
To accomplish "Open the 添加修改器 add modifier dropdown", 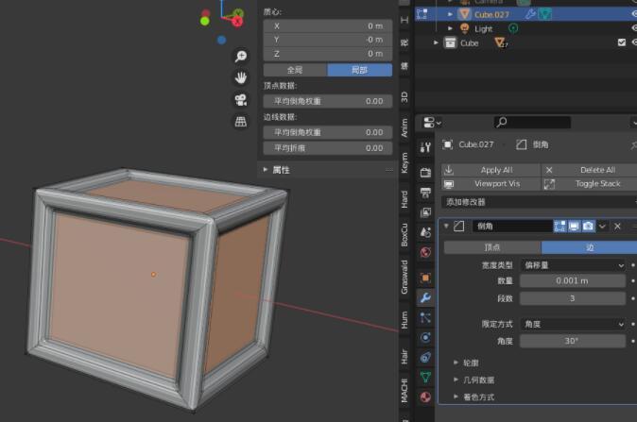I will (539, 202).
